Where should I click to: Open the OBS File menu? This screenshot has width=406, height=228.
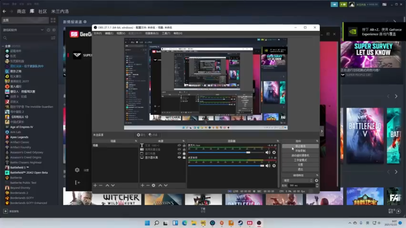97,33
